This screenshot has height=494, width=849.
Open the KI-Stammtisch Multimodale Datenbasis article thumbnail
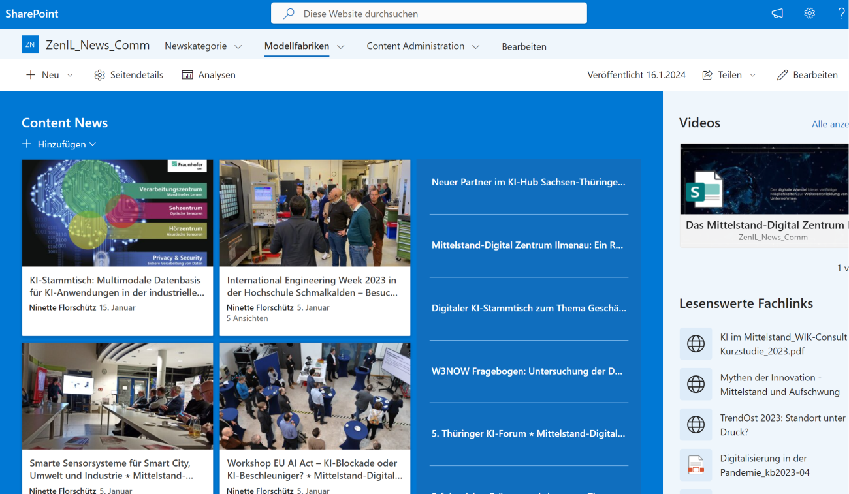click(118, 213)
